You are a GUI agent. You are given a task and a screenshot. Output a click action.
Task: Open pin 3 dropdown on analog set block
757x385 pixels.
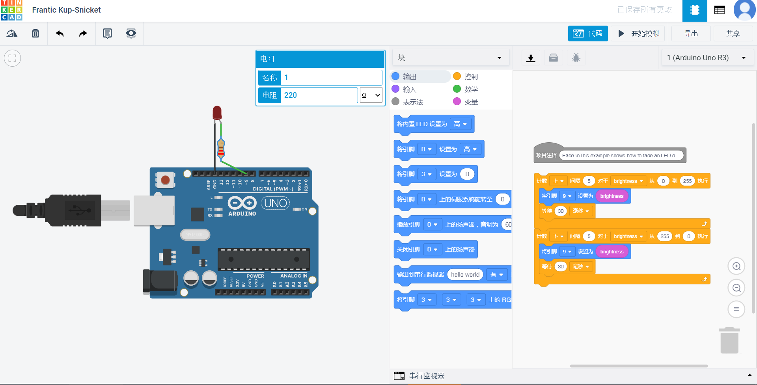click(426, 174)
